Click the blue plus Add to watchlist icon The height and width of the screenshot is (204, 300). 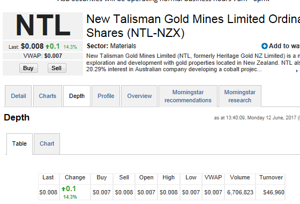(265, 46)
